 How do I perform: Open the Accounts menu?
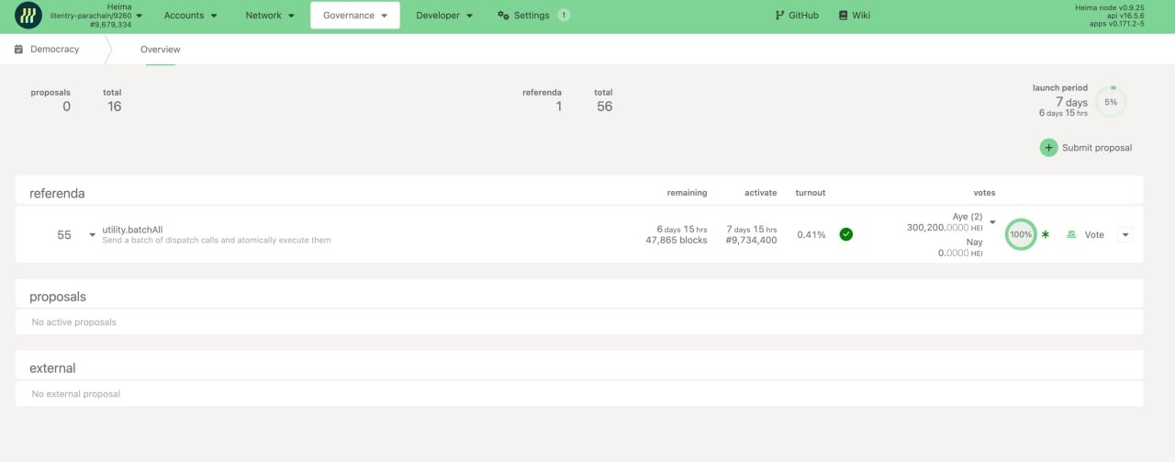[x=191, y=16]
